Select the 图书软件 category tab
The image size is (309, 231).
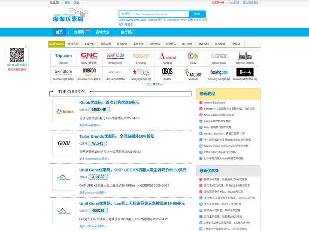pos(187,44)
